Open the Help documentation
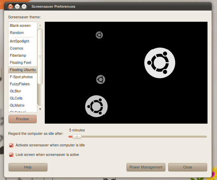Image resolution: width=217 pixels, height=180 pixels. click(x=28, y=167)
